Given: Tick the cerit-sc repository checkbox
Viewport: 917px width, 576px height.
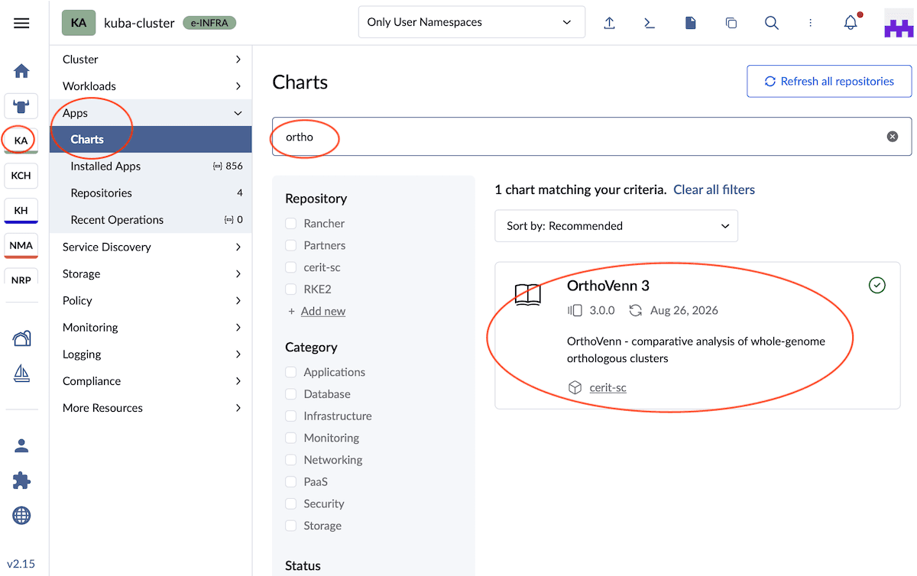Looking at the screenshot, I should (290, 267).
